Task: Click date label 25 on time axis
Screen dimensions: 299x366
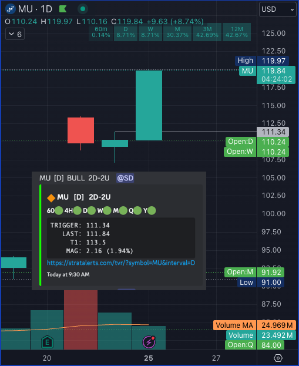Action: point(149,358)
